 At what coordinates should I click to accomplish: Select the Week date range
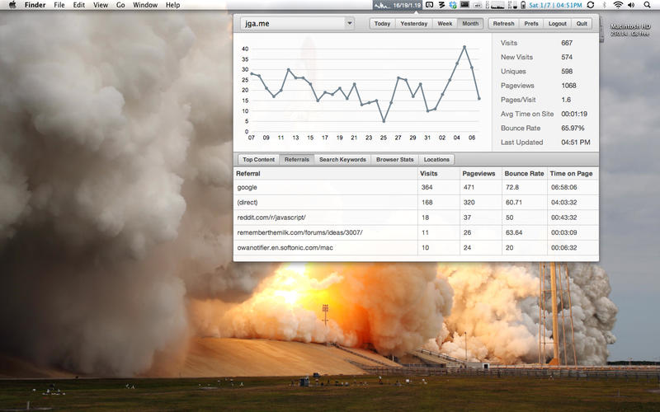pyautogui.click(x=445, y=23)
